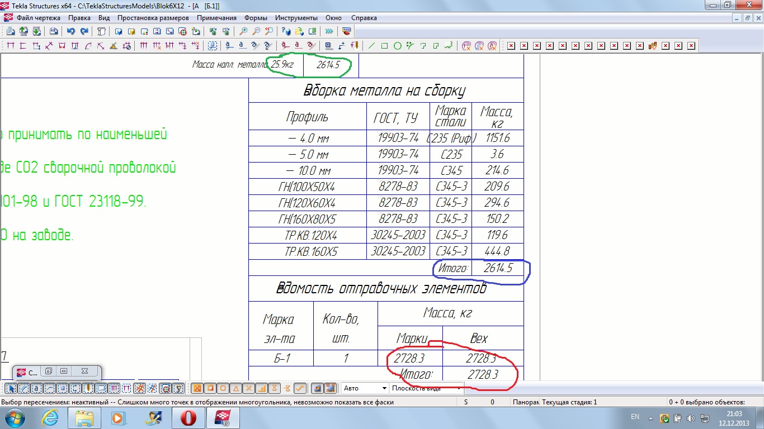Viewport: 764px width, 429px height.
Task: Click the Windows Start button
Action: pyautogui.click(x=13, y=417)
